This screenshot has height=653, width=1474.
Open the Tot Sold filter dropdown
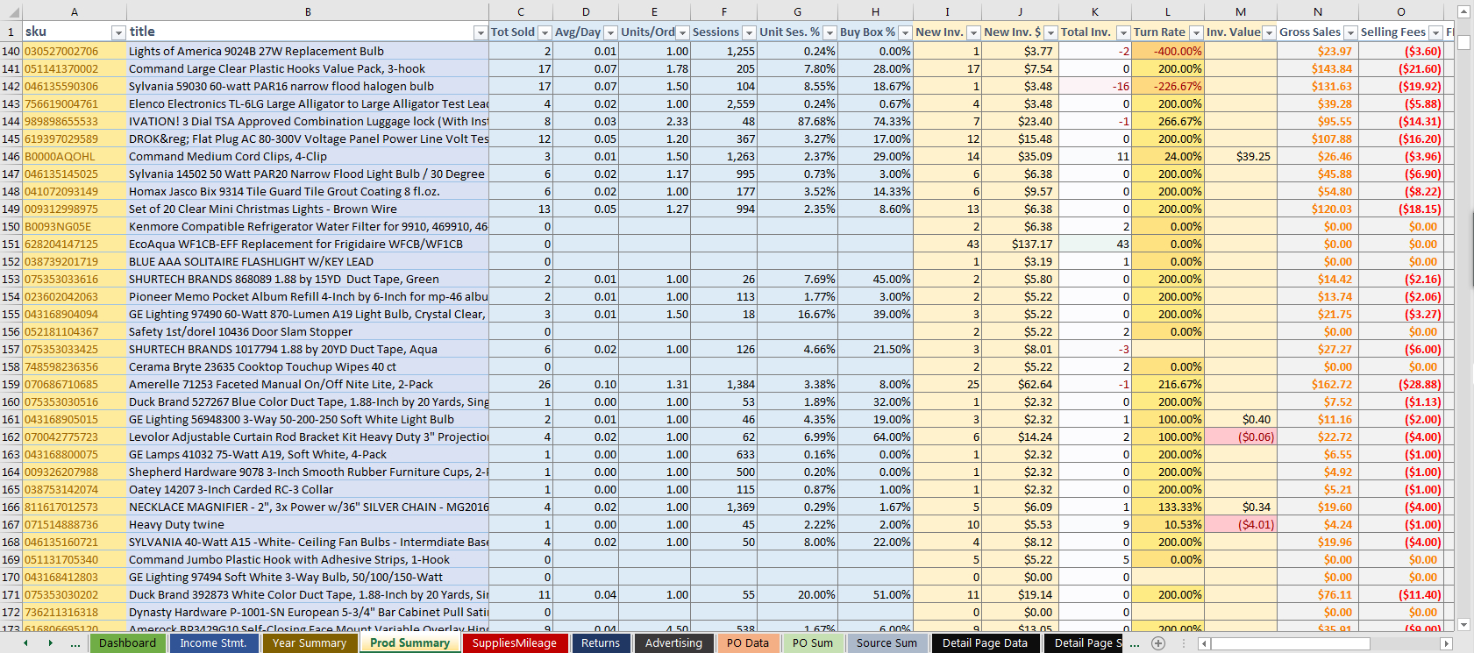click(545, 32)
